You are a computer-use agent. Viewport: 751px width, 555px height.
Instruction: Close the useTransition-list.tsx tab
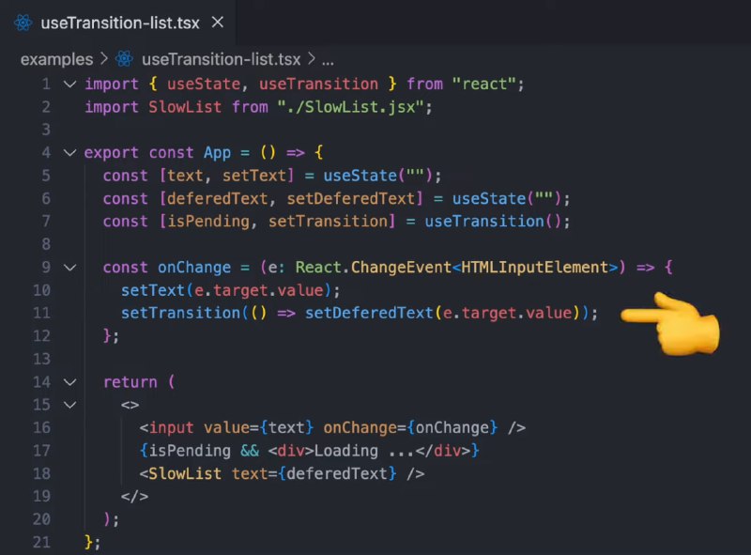[218, 22]
